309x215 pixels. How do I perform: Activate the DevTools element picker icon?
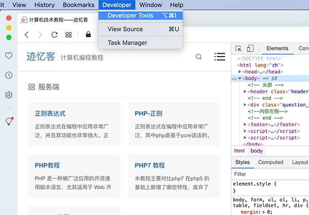click(x=238, y=48)
